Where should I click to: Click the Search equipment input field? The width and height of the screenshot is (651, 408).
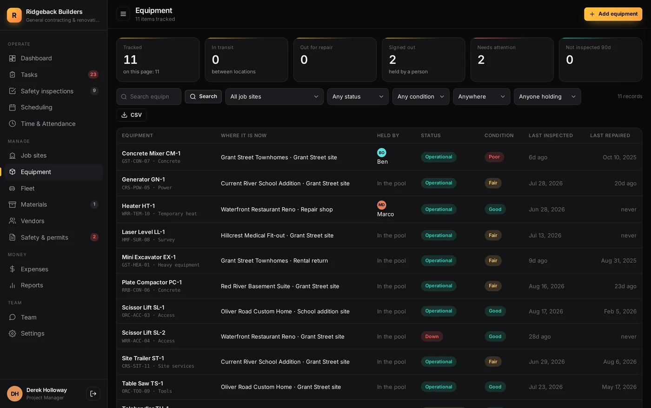(149, 97)
